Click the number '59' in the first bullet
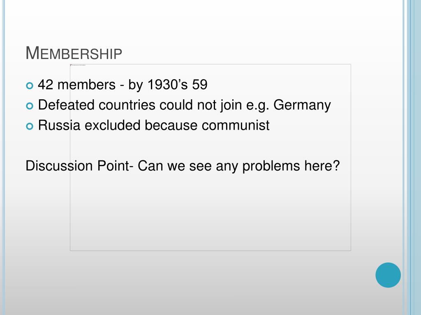The width and height of the screenshot is (421, 315). pos(200,85)
